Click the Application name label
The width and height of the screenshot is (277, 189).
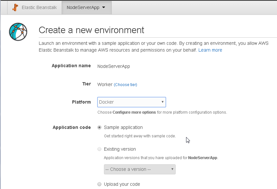(x=71, y=66)
